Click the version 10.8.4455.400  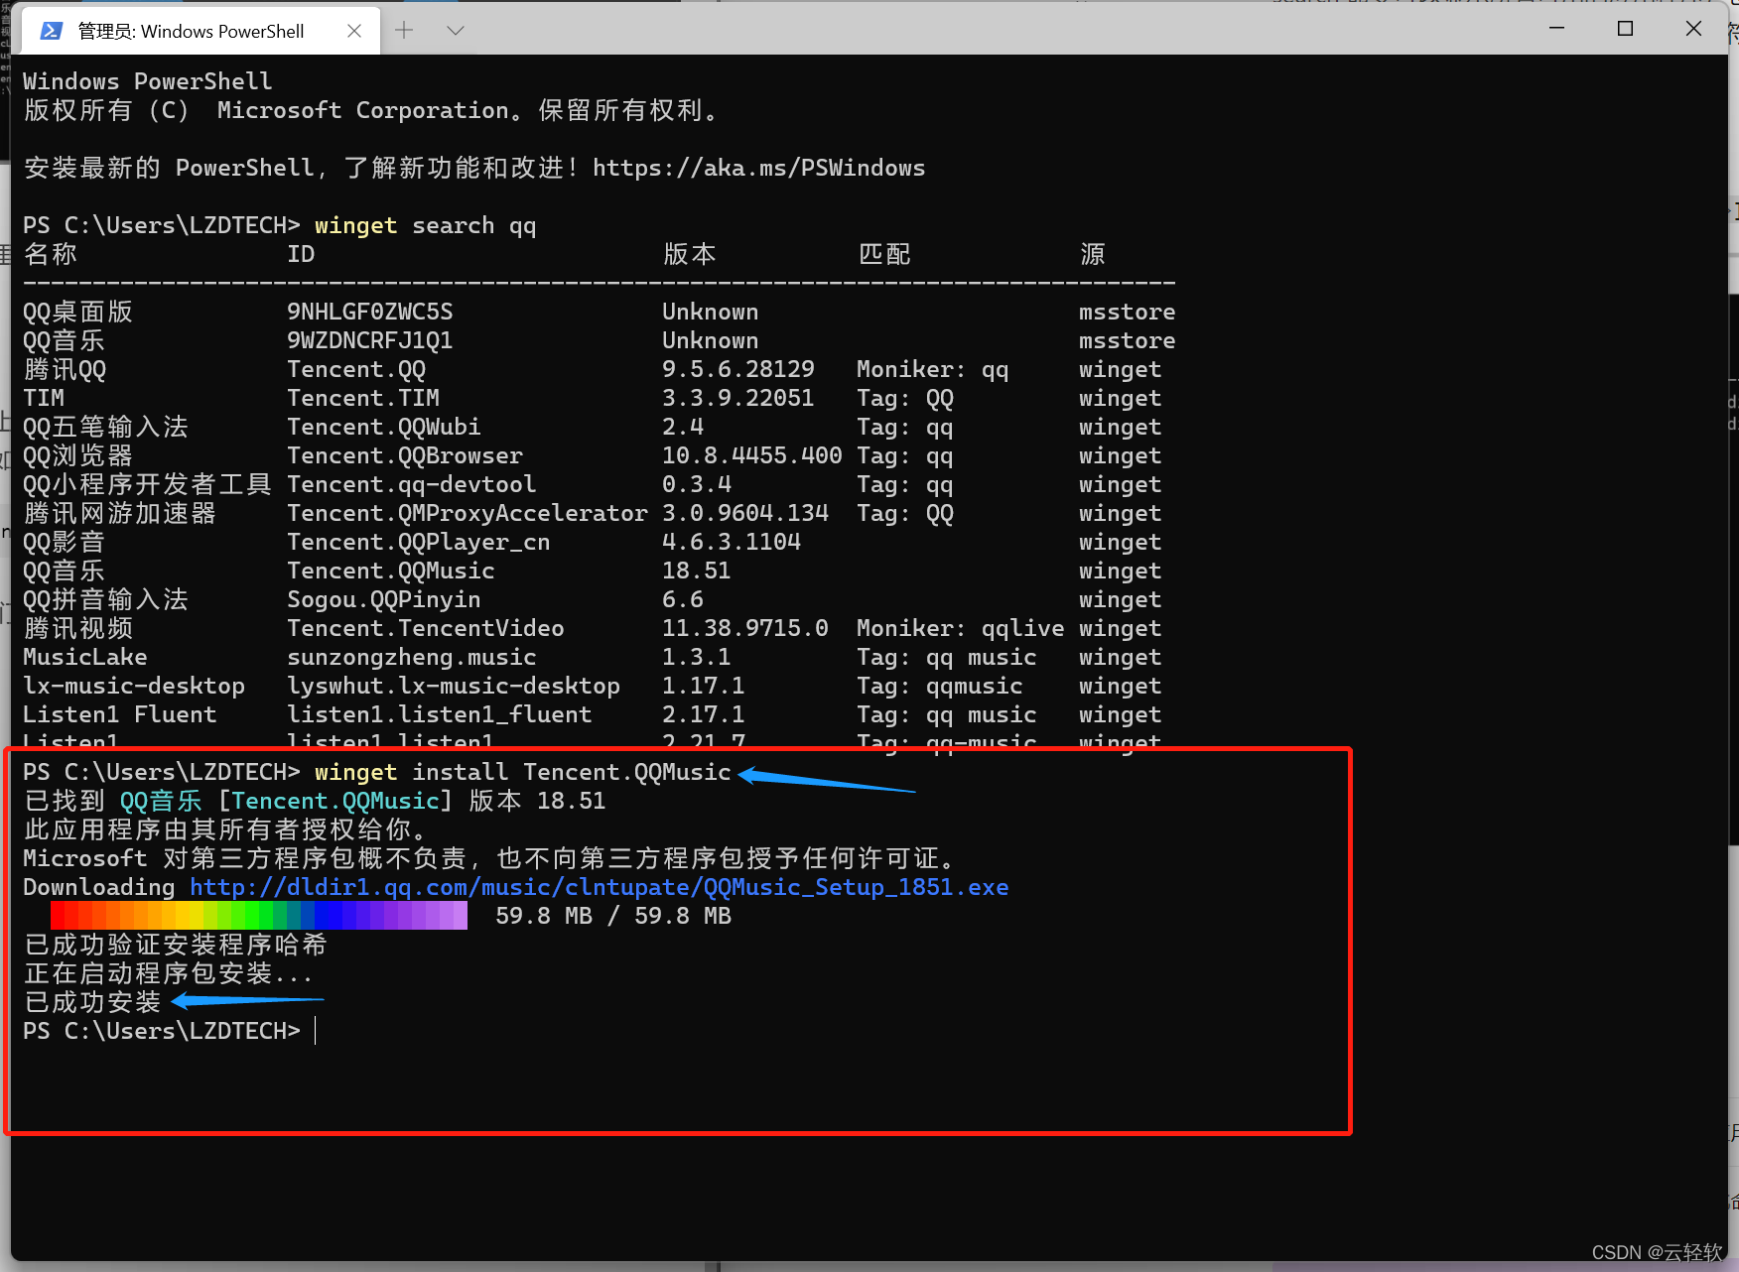[x=752, y=456]
